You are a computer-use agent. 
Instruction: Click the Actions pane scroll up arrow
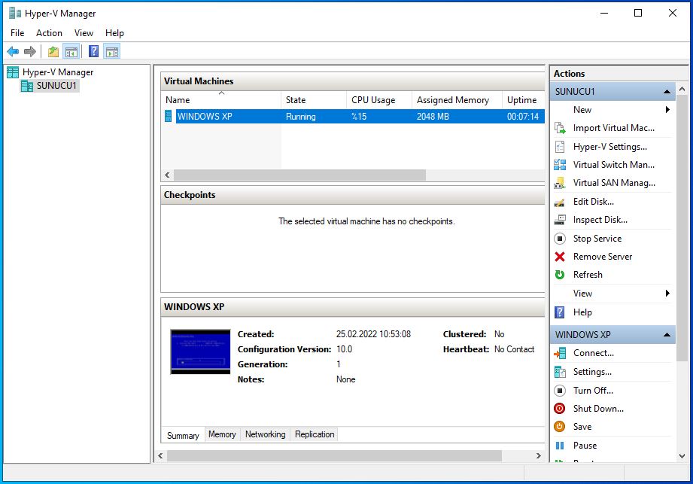682,90
